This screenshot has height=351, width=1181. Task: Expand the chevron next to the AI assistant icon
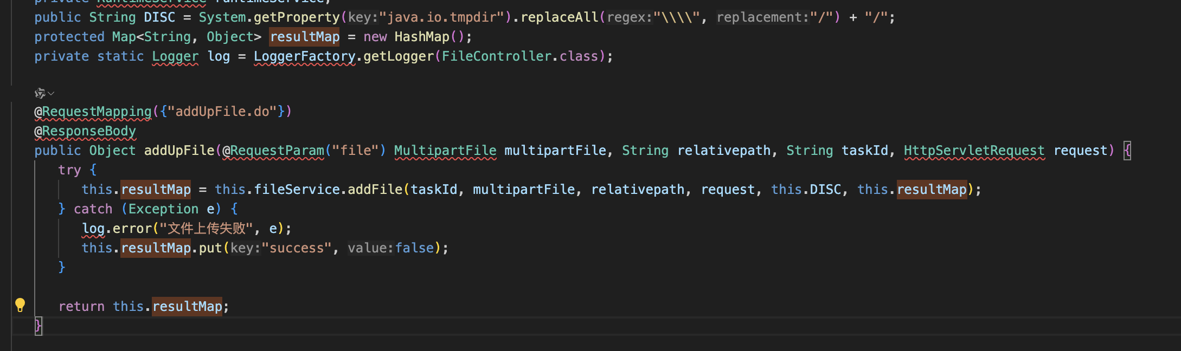point(52,93)
